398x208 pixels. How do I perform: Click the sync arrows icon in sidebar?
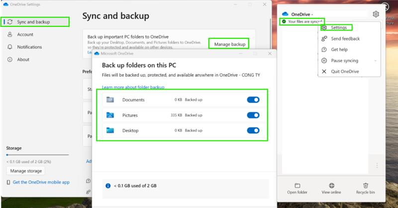10,22
